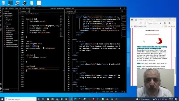The image size is (179, 101).
Task: Open a new tab in the Edge browser
Action: [158, 20]
